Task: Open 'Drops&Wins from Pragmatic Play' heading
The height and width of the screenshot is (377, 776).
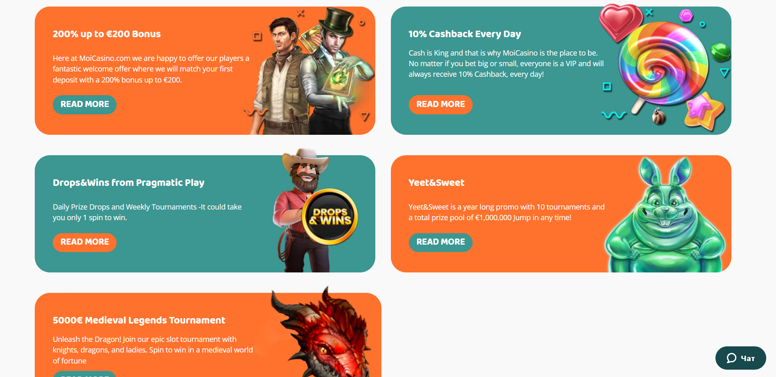Action: click(x=128, y=183)
